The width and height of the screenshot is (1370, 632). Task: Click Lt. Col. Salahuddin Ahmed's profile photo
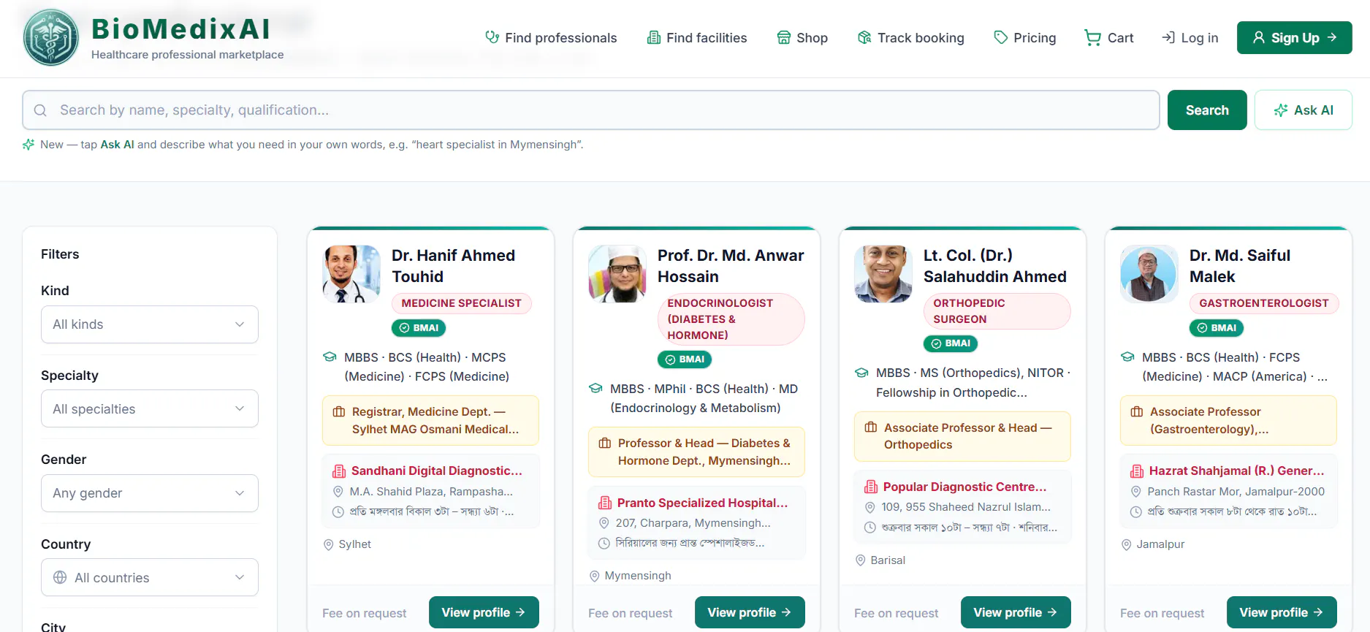point(883,274)
